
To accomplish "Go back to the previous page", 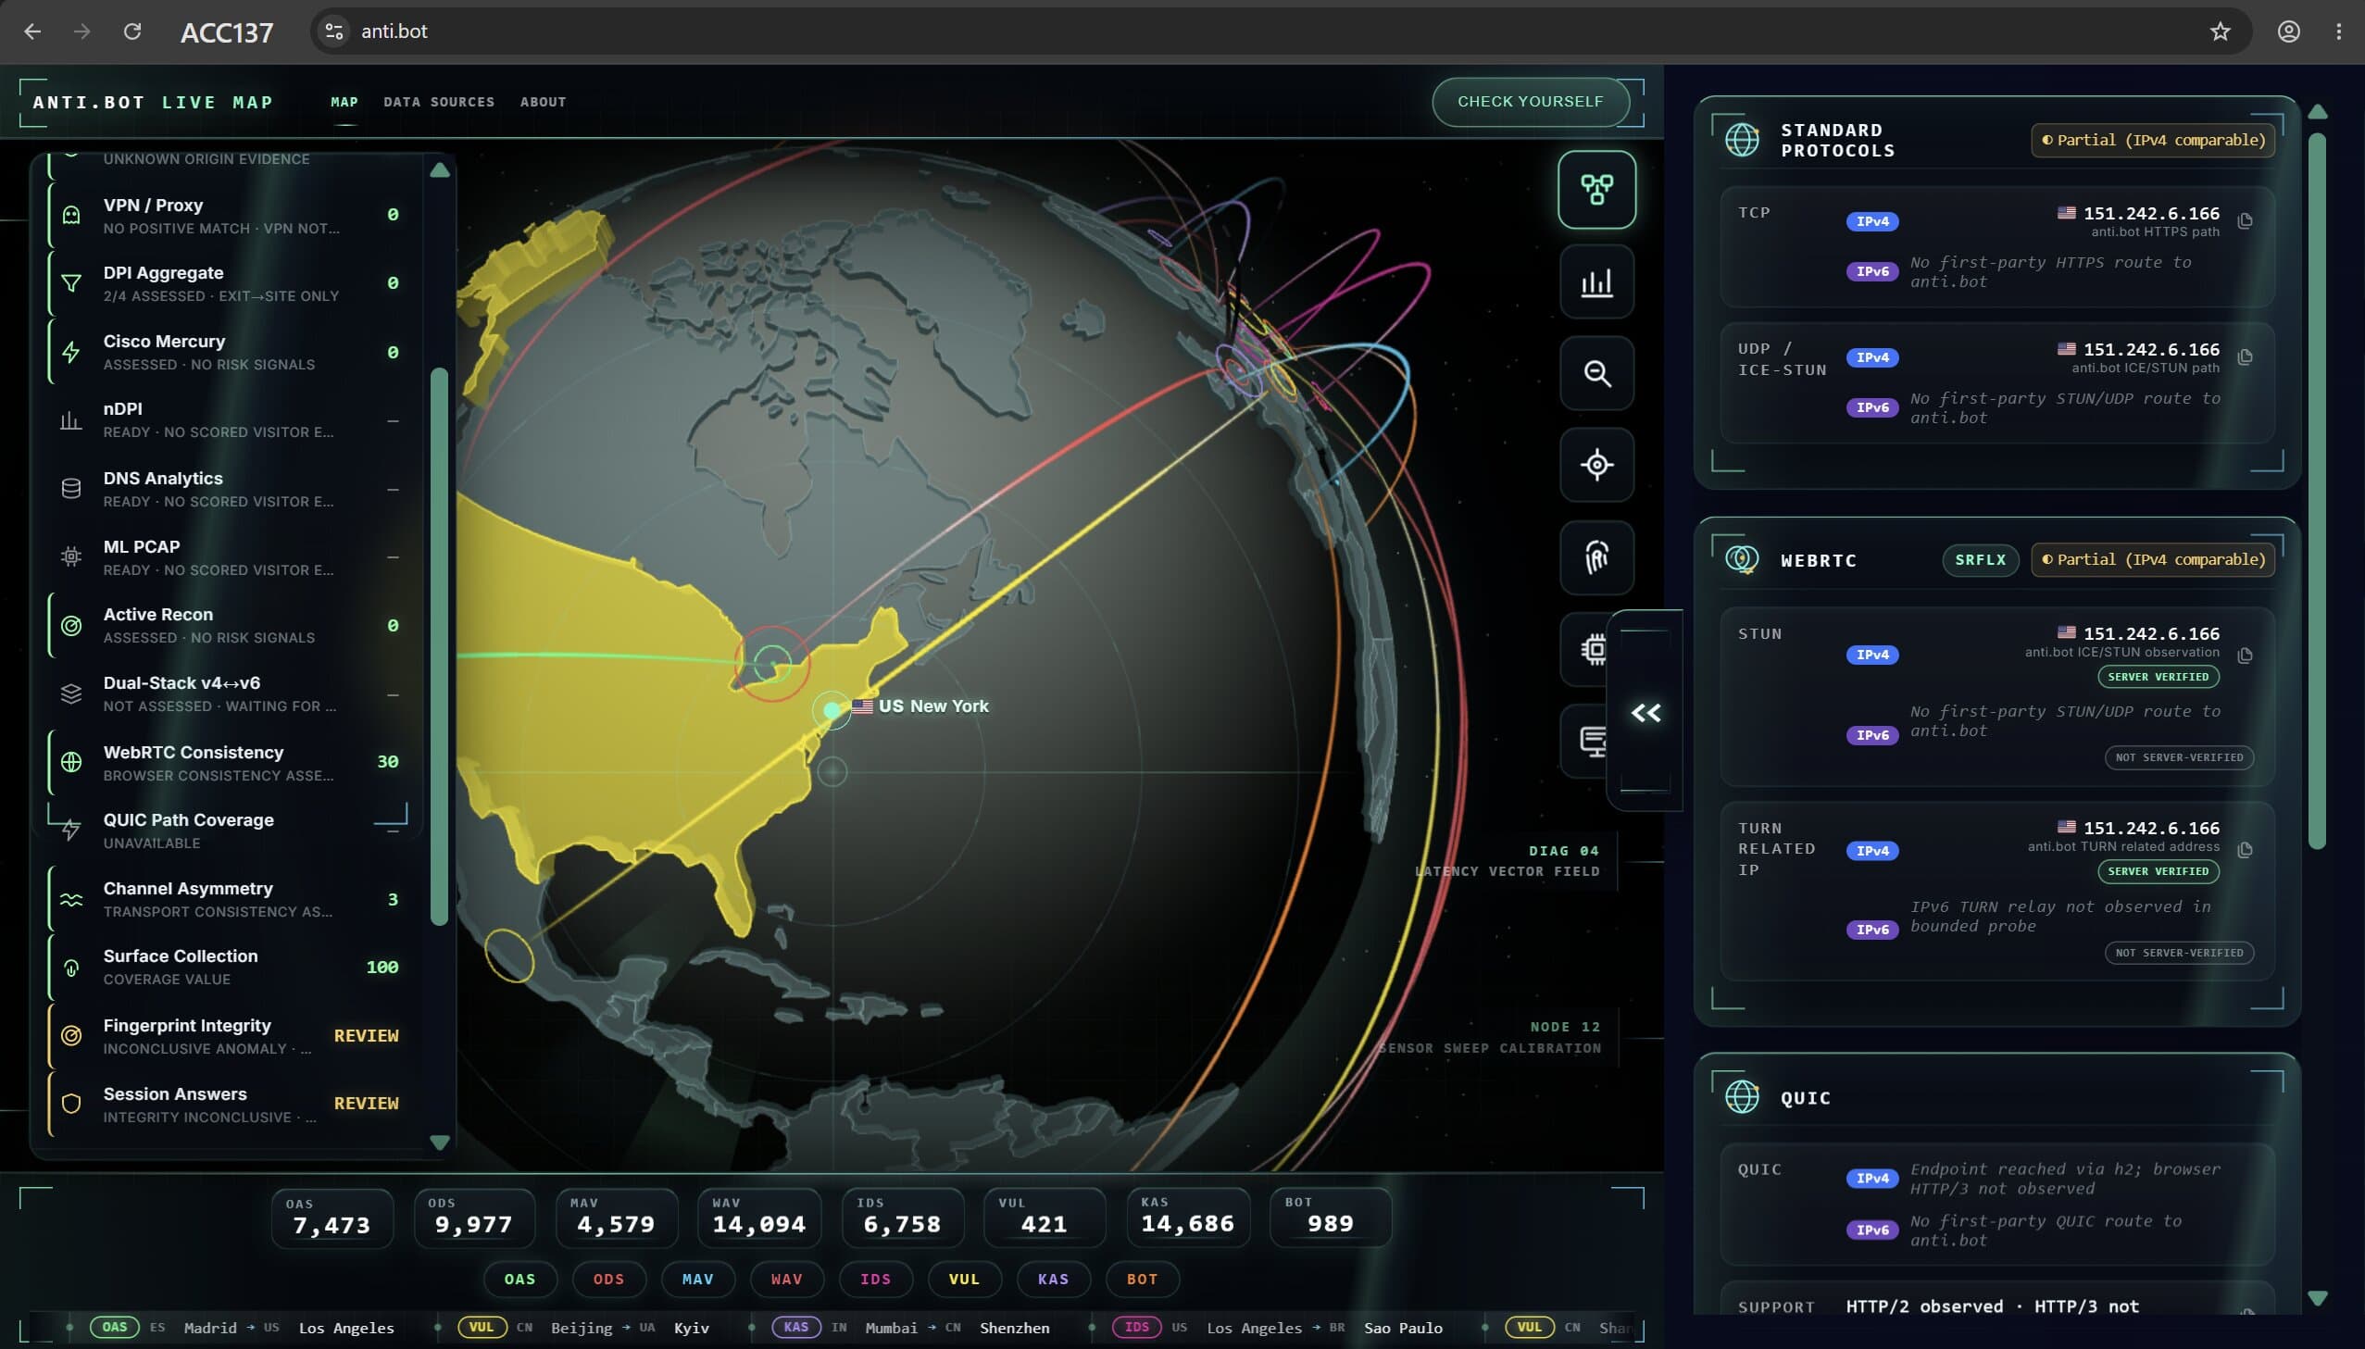I will (x=32, y=31).
